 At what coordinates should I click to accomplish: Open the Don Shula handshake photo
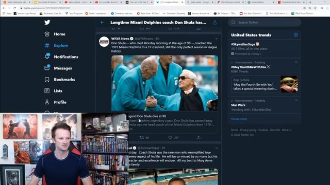(164, 83)
